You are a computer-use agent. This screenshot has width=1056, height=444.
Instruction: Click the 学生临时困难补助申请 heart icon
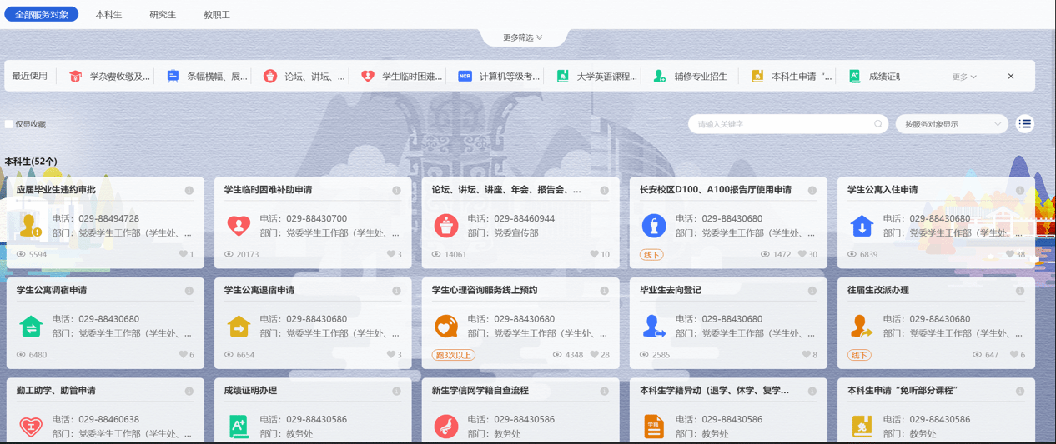click(x=239, y=226)
